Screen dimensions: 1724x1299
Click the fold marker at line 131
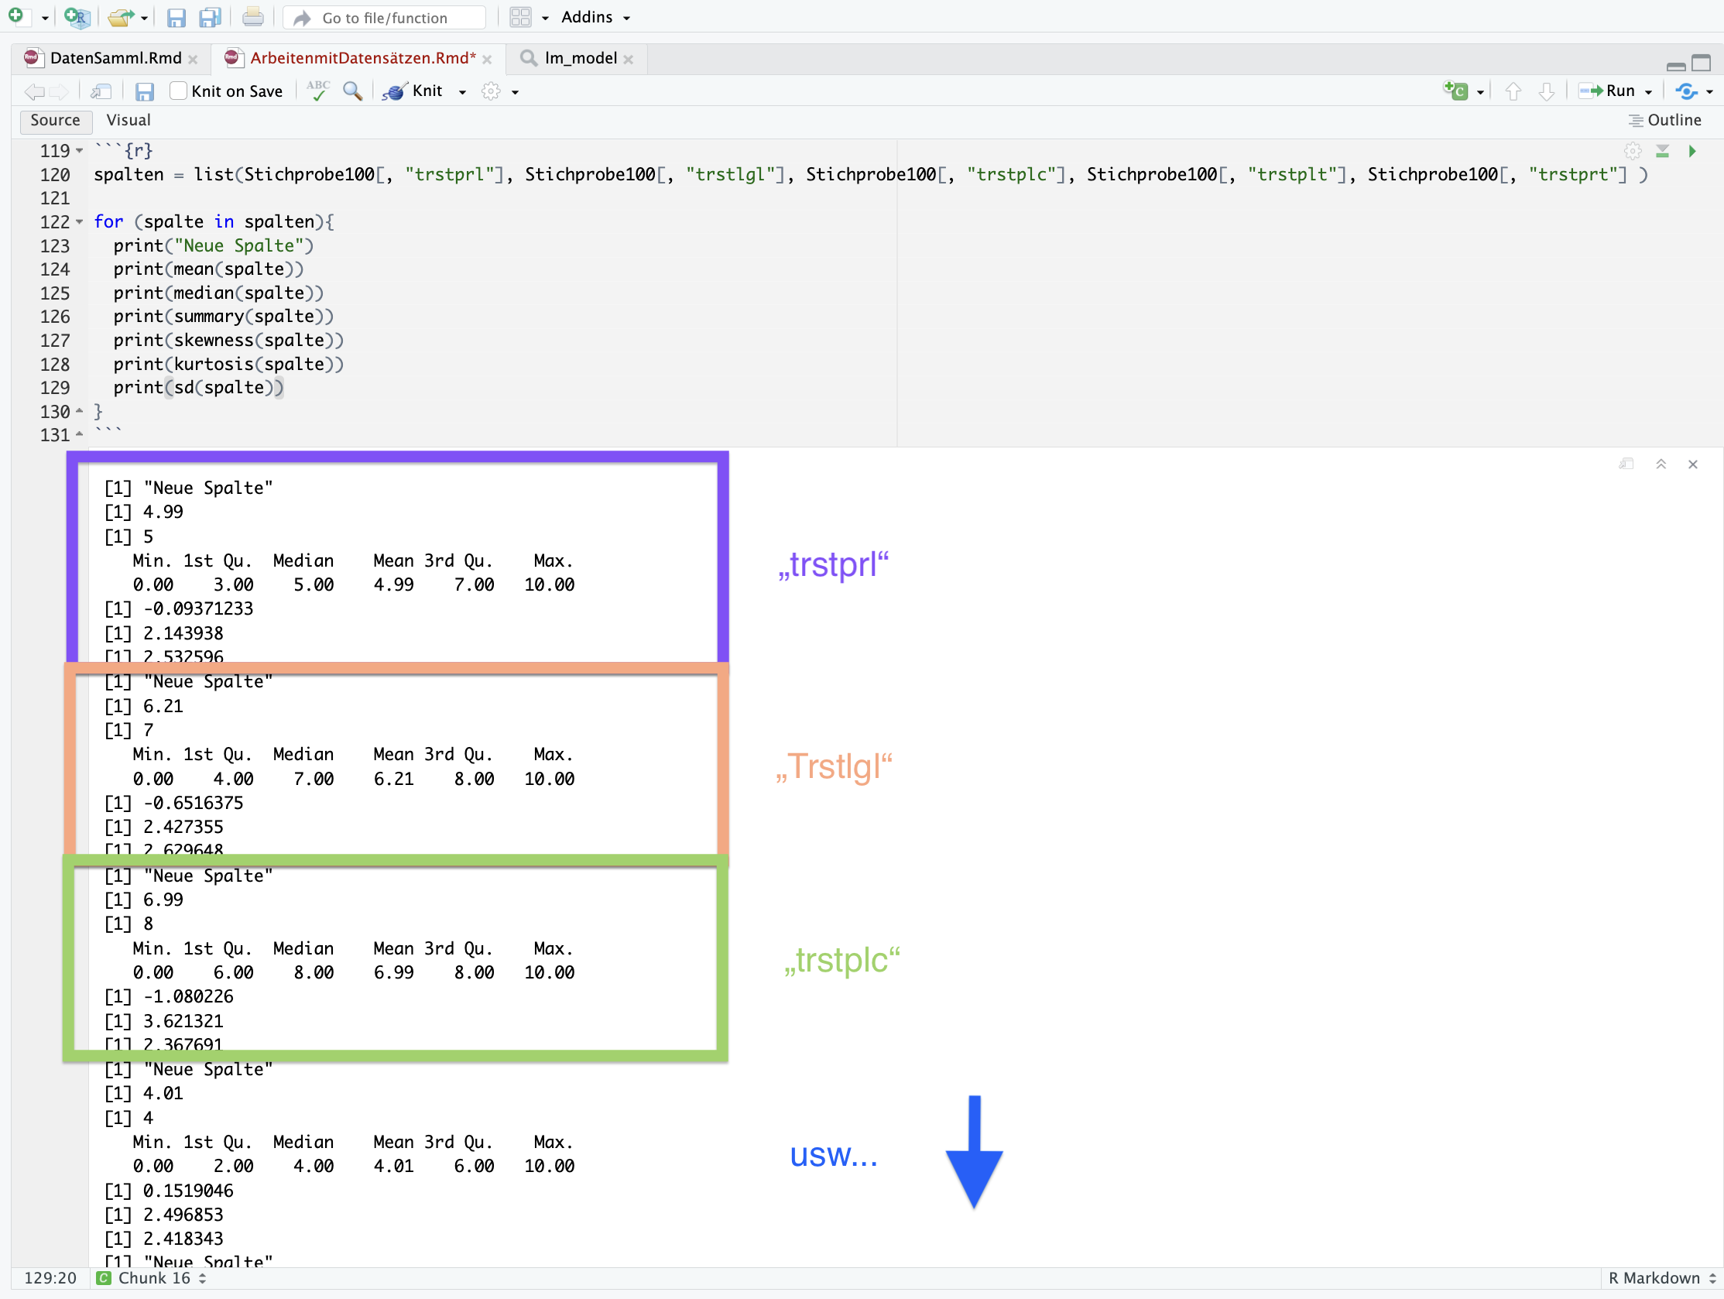[80, 435]
